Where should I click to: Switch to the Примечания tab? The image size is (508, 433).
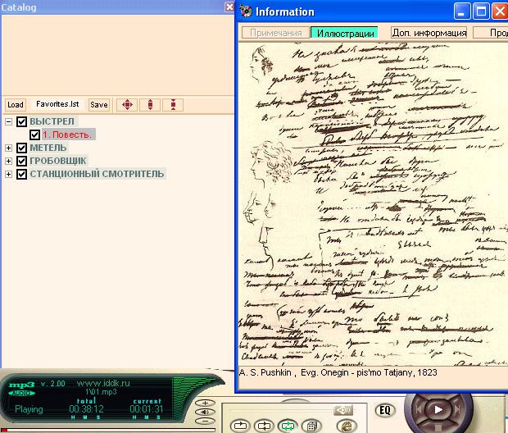[x=275, y=33]
